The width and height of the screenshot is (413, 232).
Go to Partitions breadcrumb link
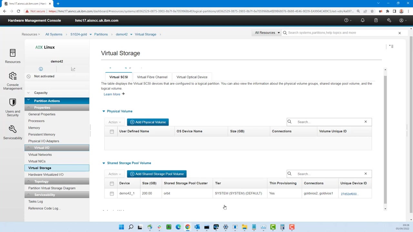101,34
